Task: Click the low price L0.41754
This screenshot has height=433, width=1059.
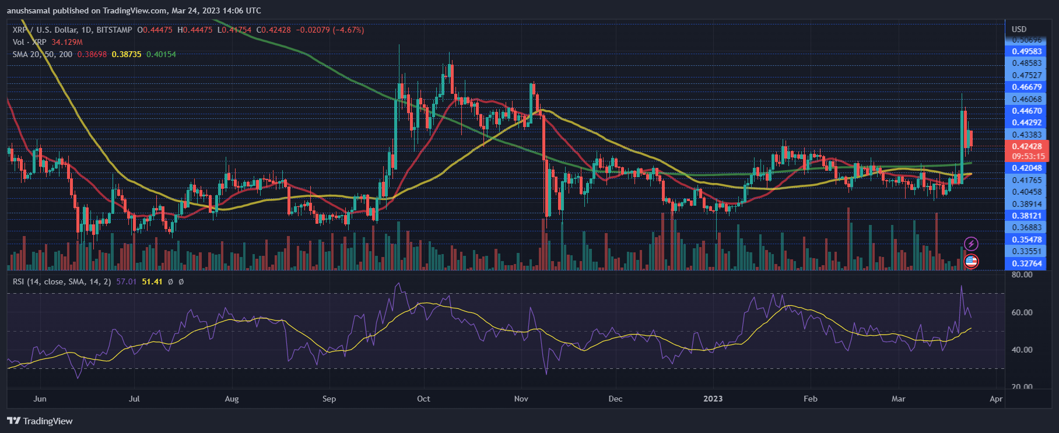Action: [x=234, y=30]
